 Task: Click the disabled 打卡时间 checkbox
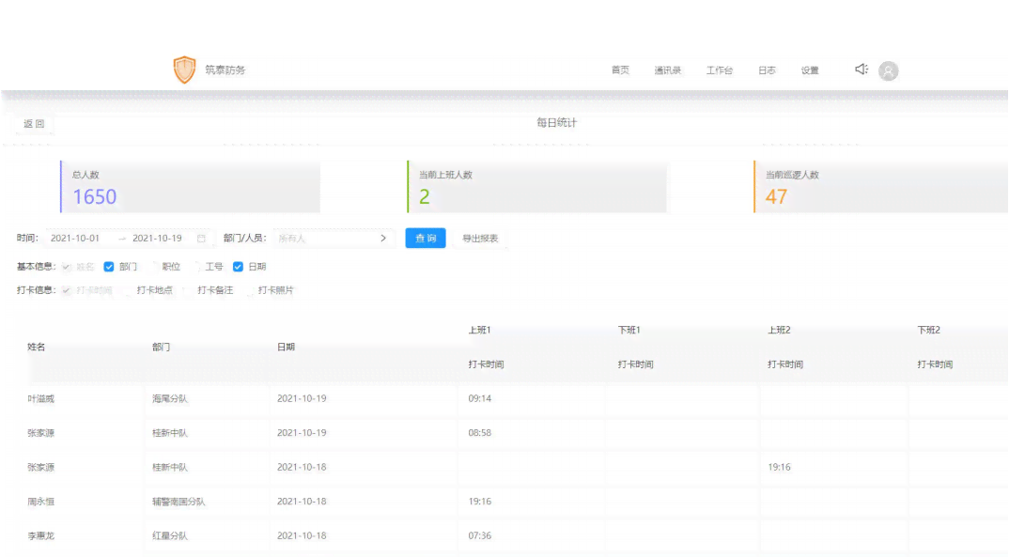click(x=67, y=291)
